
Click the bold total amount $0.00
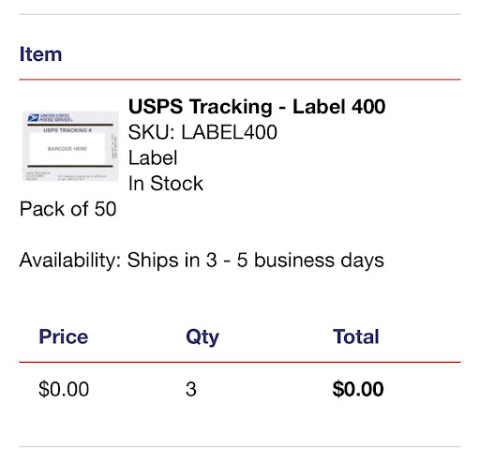358,389
